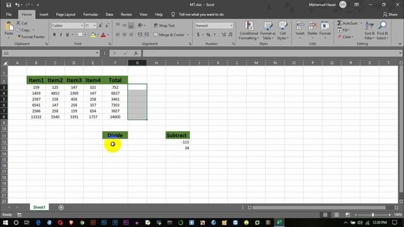The height and width of the screenshot is (227, 404).
Task: Apply percent style format
Action: coord(208,35)
